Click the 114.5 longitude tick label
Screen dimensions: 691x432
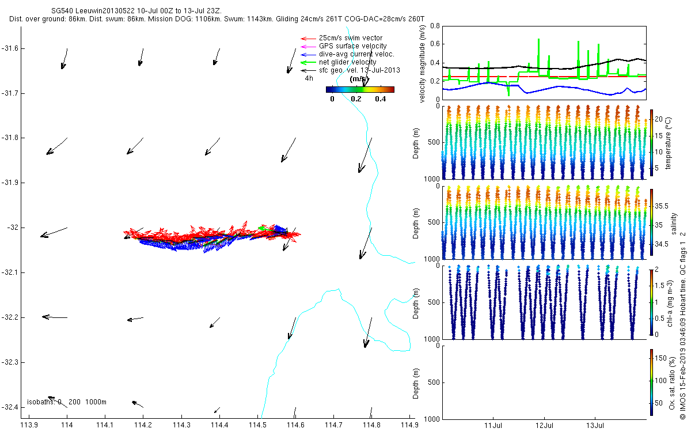[x=257, y=425]
